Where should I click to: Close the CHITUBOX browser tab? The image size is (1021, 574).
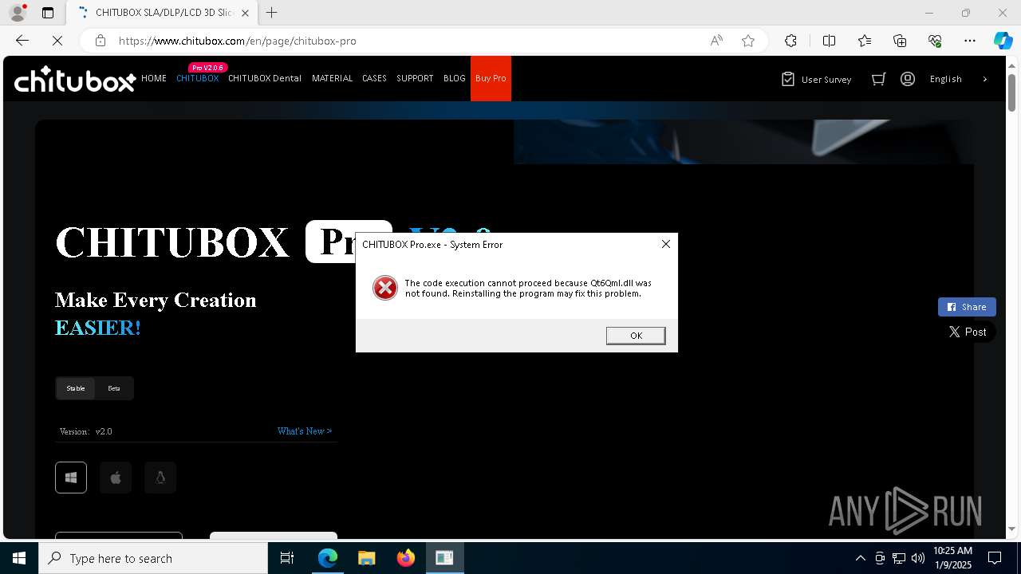coord(245,13)
